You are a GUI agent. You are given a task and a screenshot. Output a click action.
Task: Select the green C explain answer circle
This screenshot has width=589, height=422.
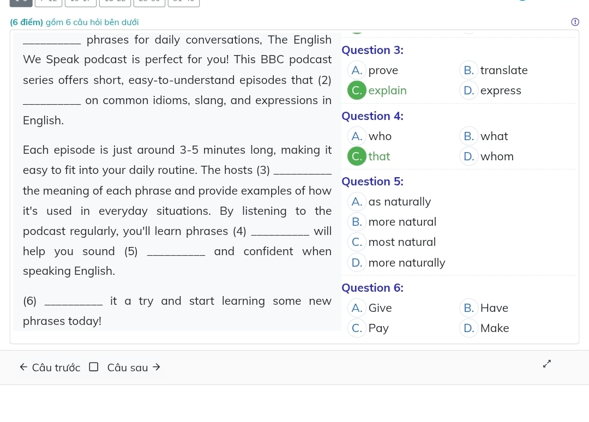357,91
